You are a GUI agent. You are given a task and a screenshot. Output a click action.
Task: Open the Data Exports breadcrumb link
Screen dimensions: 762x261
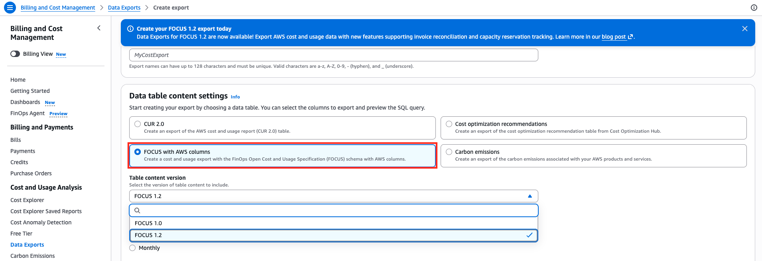pyautogui.click(x=124, y=8)
